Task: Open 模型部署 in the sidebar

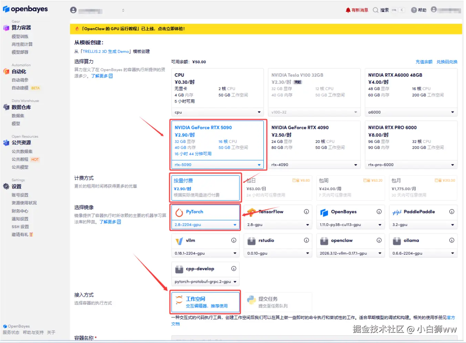Action: point(20,52)
